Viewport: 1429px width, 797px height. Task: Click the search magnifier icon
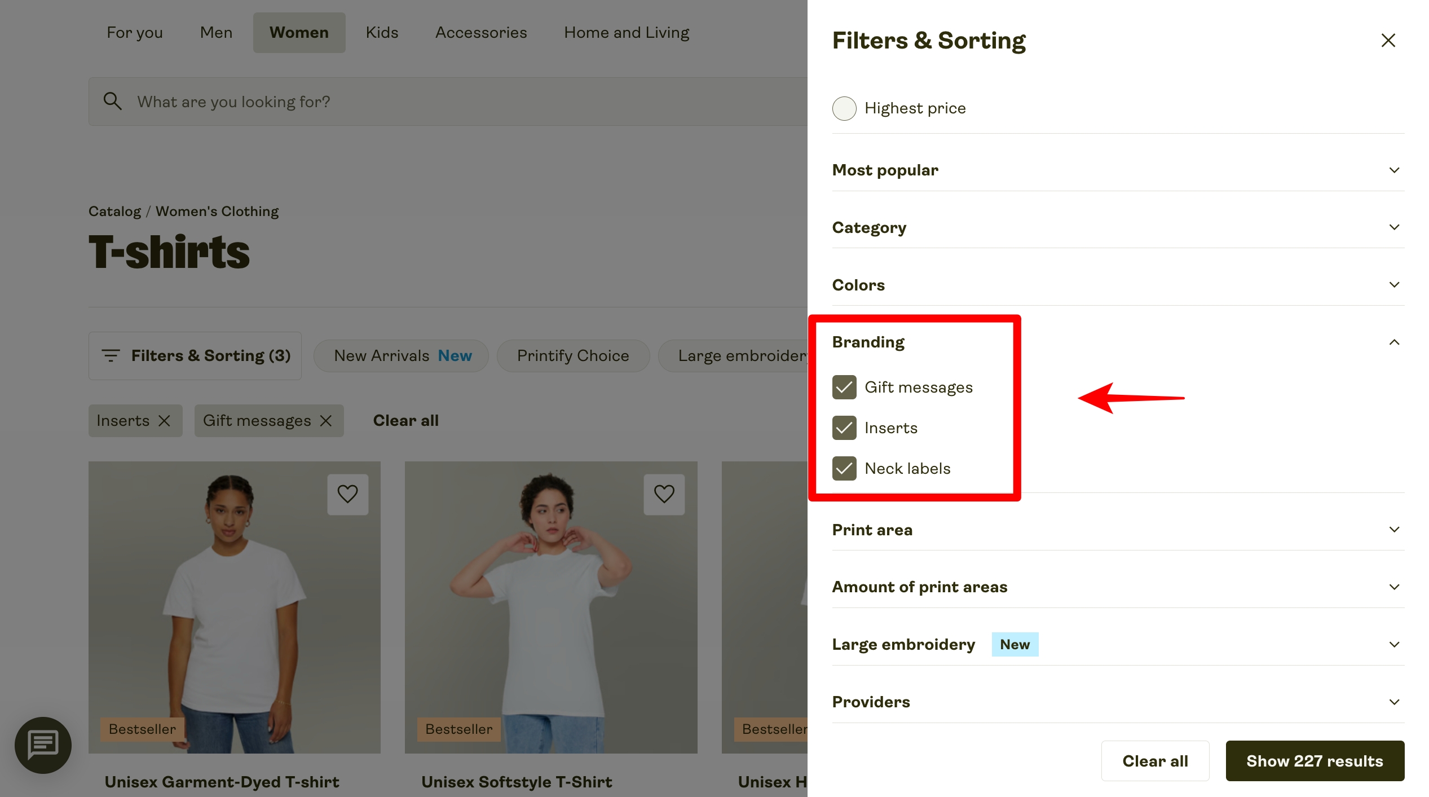click(113, 102)
